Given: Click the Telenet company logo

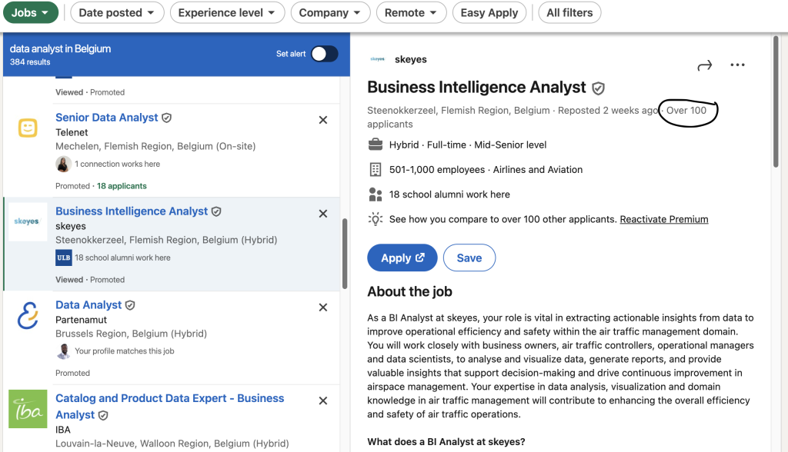Looking at the screenshot, I should (x=28, y=128).
